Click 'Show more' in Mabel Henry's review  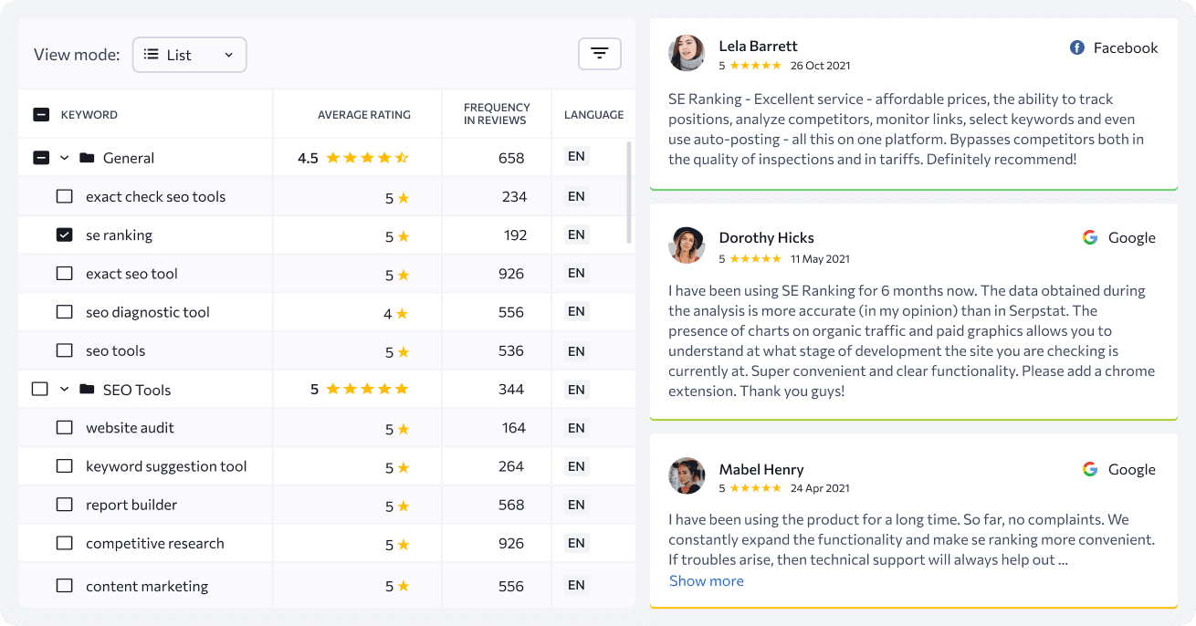[x=707, y=581]
